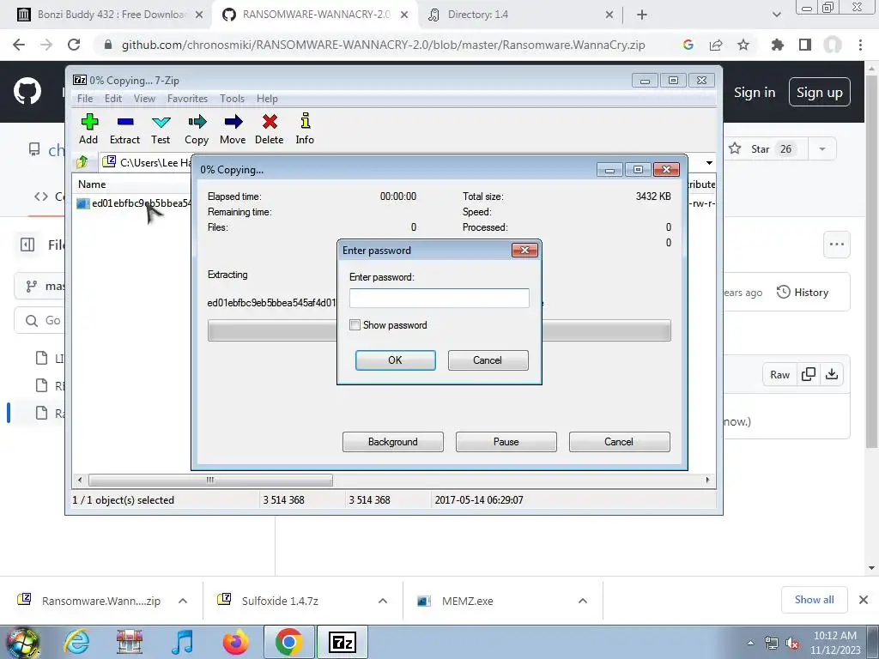Open Chrome tab search chevron
Screen dimensions: 879x659
776,15
